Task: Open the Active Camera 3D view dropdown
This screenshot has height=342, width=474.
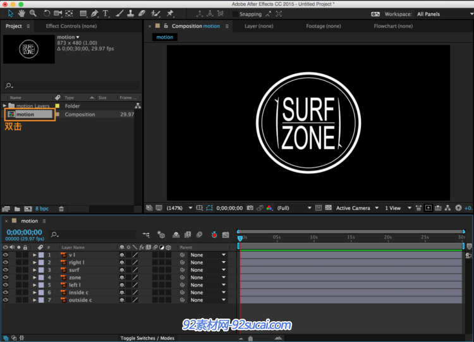Action: coord(357,208)
